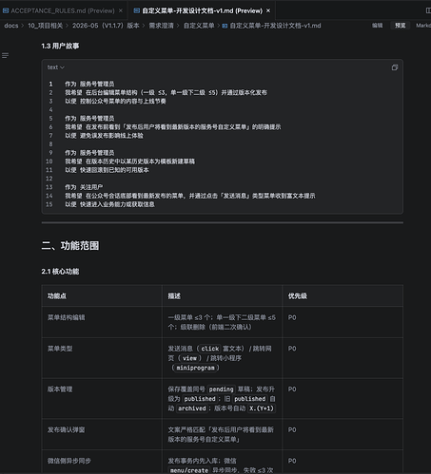
Task: Click inline code view in 菜单类型 row
Action: [189, 358]
